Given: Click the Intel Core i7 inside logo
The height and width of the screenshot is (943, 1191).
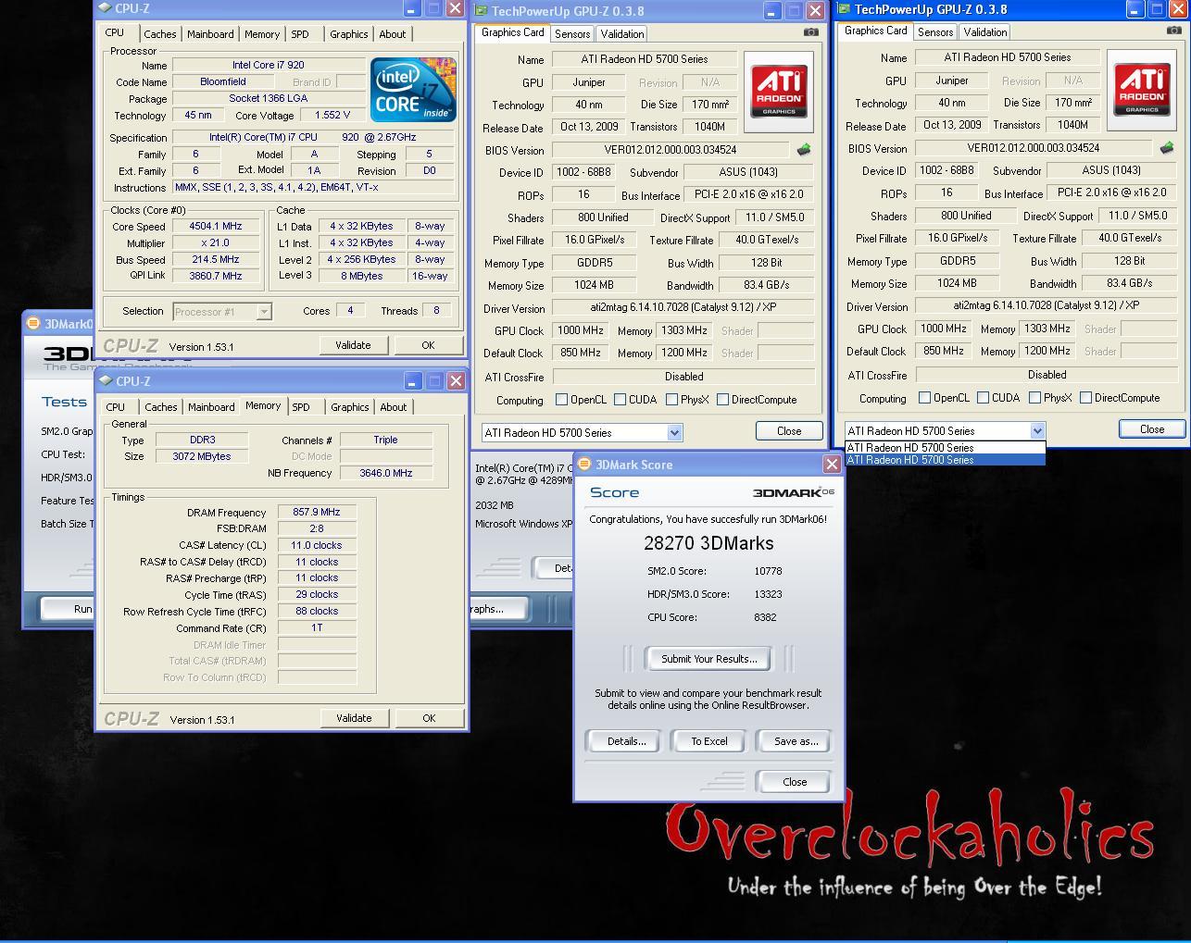Looking at the screenshot, I should click(413, 89).
